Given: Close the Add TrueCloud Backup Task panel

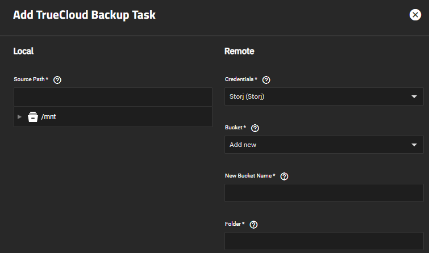Looking at the screenshot, I should (x=415, y=15).
